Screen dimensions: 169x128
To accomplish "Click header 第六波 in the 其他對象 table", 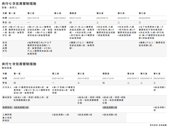I will point(144,74).
